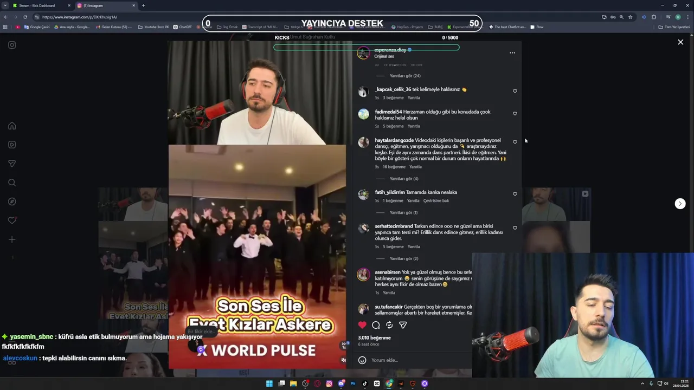Open File Explorer from taskbar

(x=293, y=383)
